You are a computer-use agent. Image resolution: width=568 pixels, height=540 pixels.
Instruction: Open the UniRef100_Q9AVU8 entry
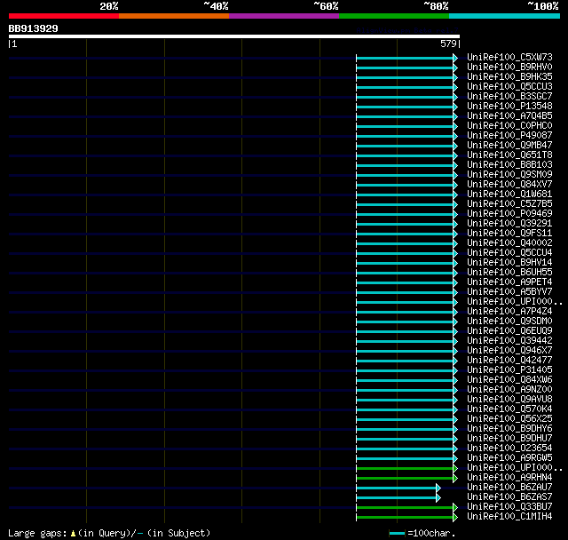pos(509,400)
